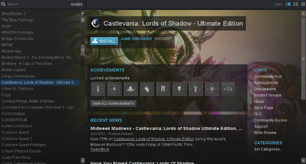Open the GAMES library filter dropdown

(76, 4)
